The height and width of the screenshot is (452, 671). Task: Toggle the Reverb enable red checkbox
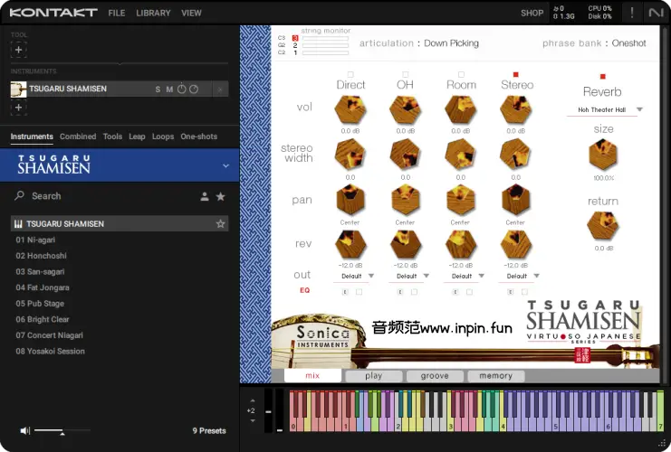tap(602, 77)
